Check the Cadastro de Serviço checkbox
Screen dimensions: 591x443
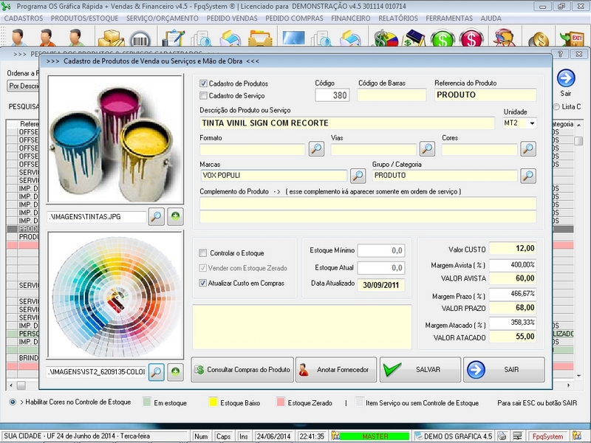(x=204, y=95)
